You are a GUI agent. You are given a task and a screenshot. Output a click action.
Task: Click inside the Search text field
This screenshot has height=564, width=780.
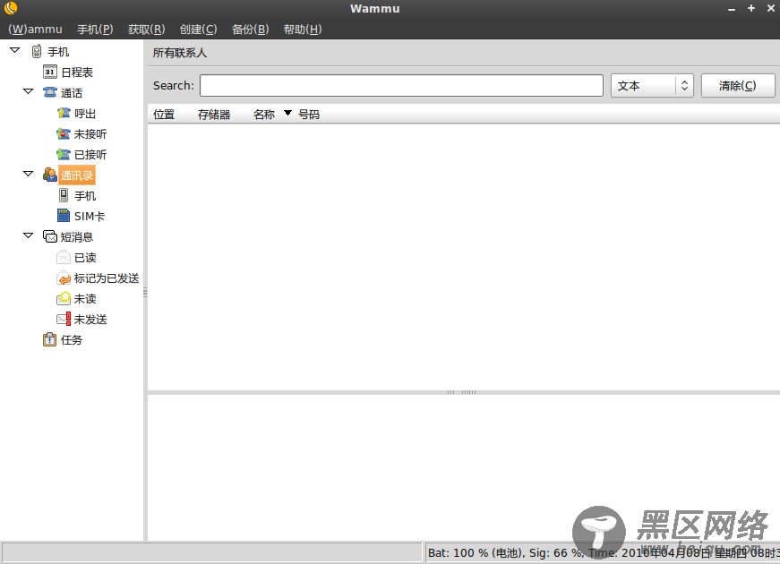tap(401, 86)
